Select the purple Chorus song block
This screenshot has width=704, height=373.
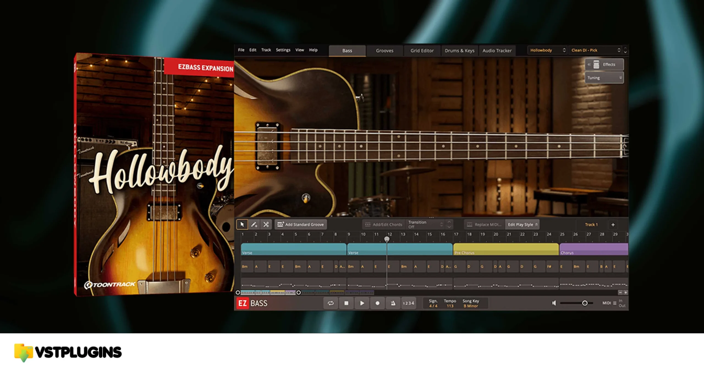pos(594,249)
